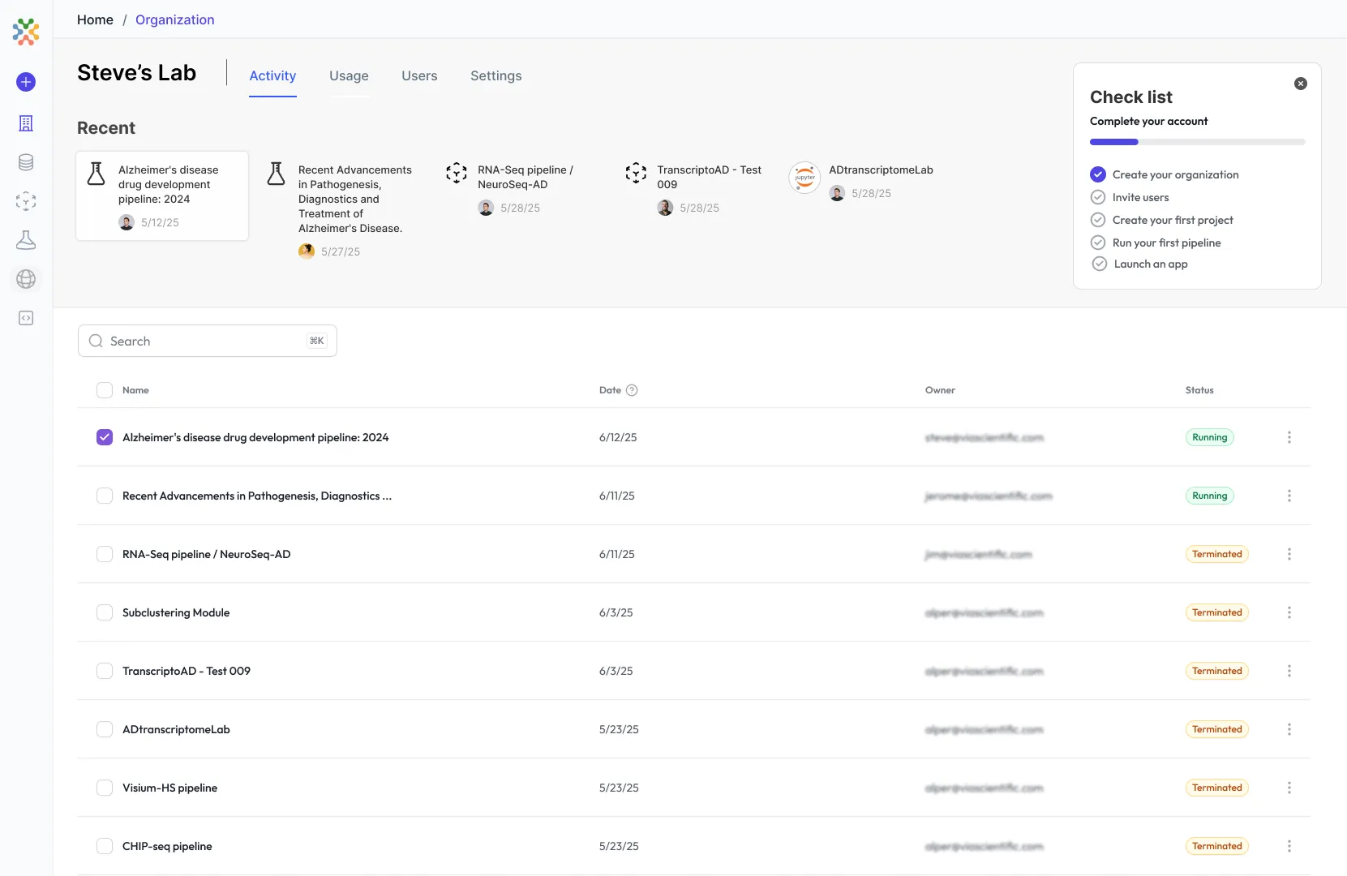Open the flask projects icon in sidebar
Viewport: 1347px width, 876px height.
pos(26,240)
